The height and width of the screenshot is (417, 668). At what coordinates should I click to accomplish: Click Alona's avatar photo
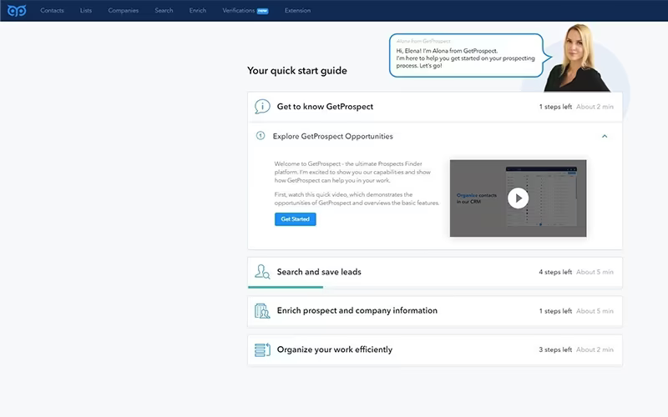point(577,58)
